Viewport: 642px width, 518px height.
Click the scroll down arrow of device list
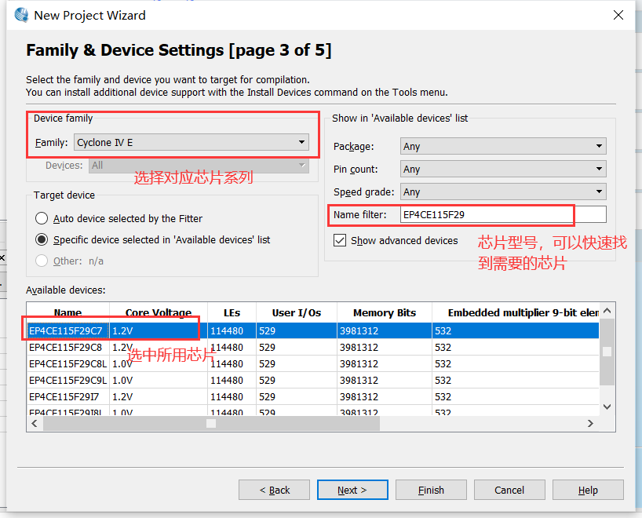pyautogui.click(x=607, y=407)
